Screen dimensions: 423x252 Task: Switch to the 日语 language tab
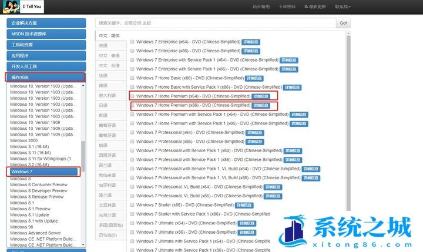(111, 106)
